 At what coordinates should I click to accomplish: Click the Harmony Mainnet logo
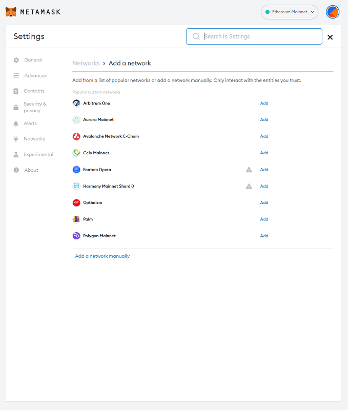pyautogui.click(x=76, y=186)
